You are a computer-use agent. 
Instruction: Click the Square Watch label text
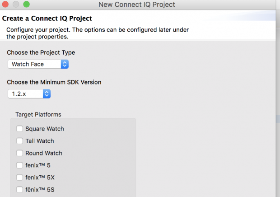[45, 129]
